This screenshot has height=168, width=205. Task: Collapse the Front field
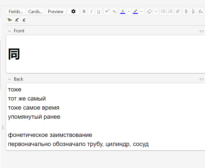pyautogui.click(x=9, y=31)
